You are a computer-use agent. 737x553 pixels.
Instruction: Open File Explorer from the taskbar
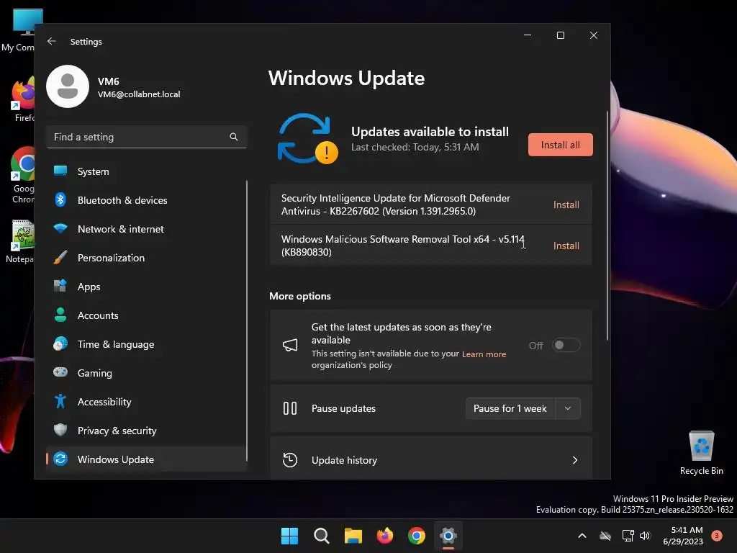[353, 536]
